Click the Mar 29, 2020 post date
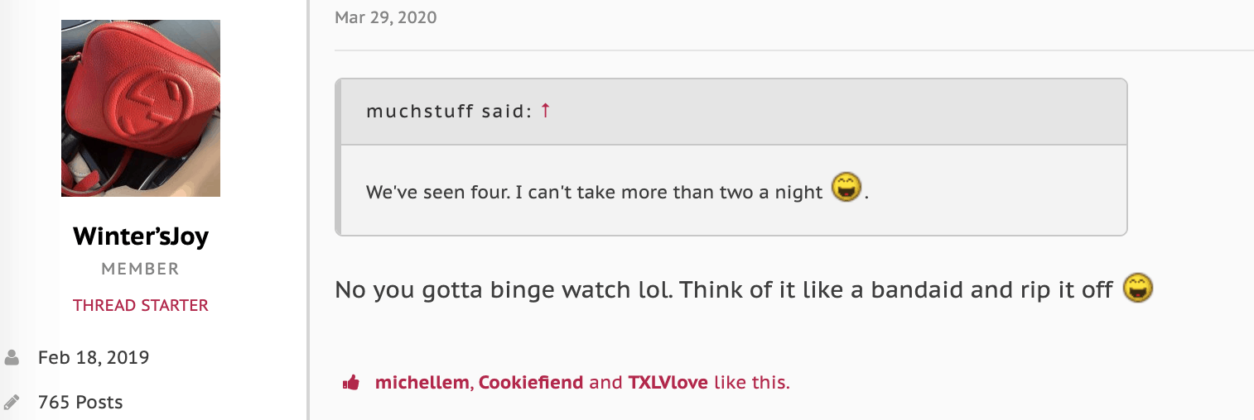 pyautogui.click(x=385, y=17)
